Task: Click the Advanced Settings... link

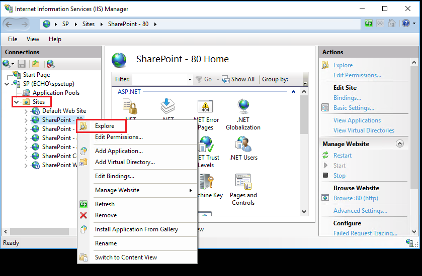Action: point(360,210)
